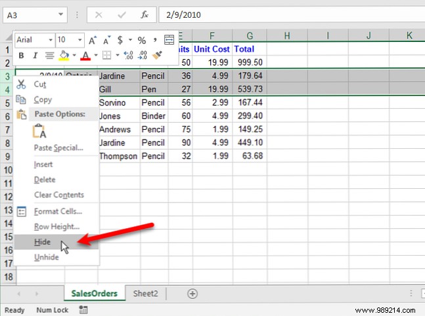The image size is (425, 316).
Task: Click Increase Decimal icon
Action: tap(128, 56)
